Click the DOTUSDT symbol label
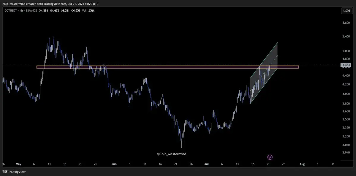356x176 pixels. point(10,11)
